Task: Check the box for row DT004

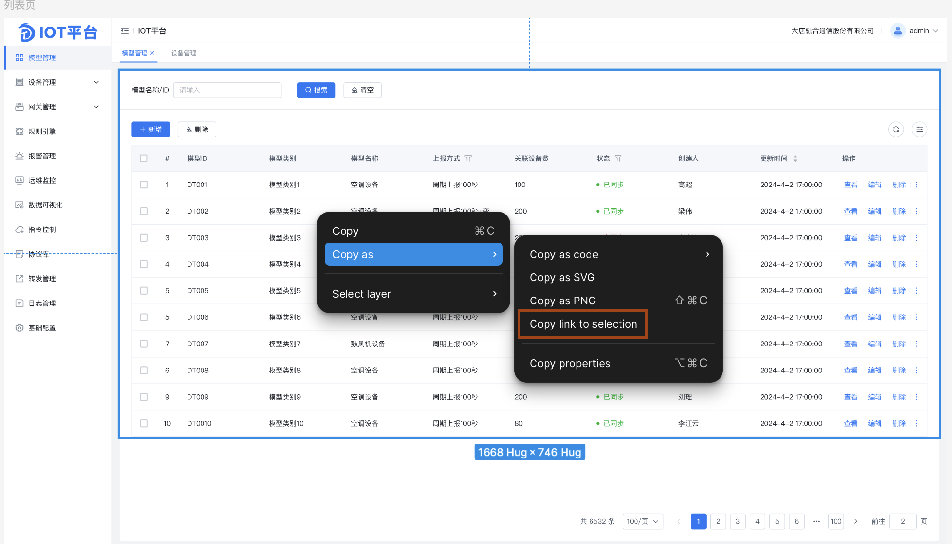Action: click(x=144, y=265)
